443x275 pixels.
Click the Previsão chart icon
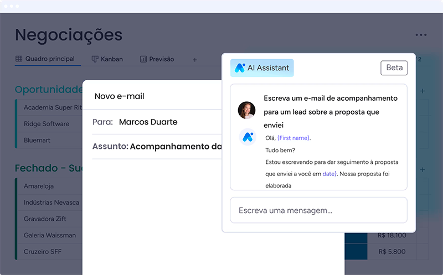(143, 59)
